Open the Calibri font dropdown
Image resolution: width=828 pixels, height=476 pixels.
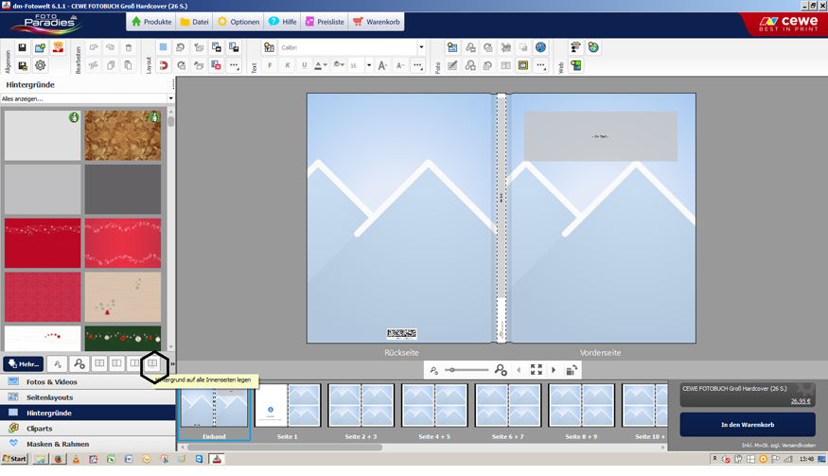pos(421,47)
